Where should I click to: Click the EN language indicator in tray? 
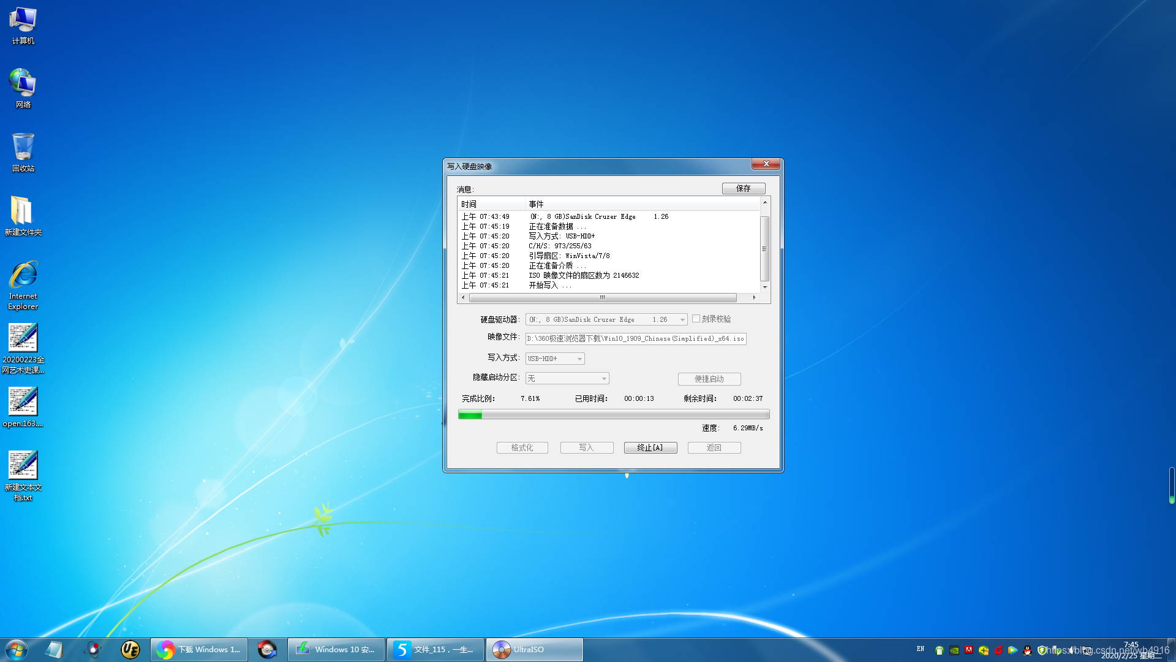(920, 649)
